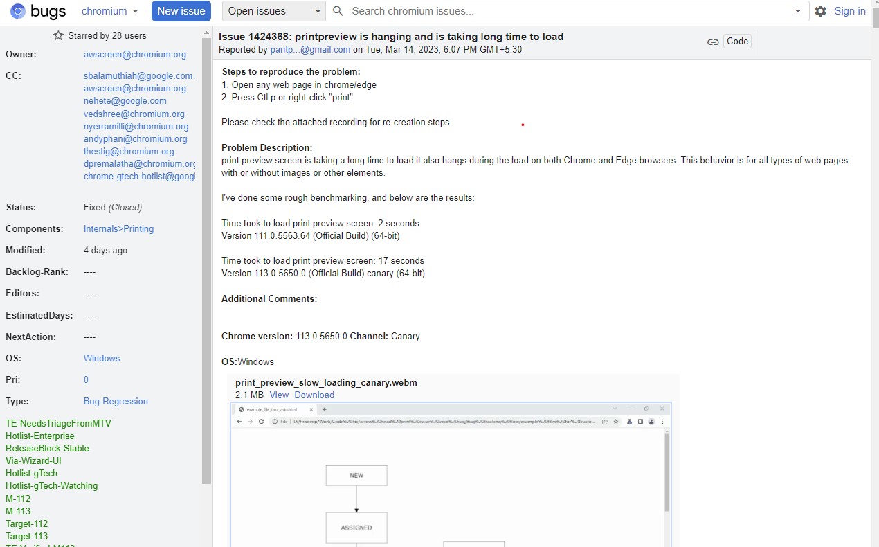Click 'Steps to reproduce the problem:' heading

(291, 72)
